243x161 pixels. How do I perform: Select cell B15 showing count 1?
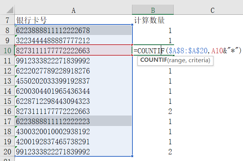click(153, 101)
